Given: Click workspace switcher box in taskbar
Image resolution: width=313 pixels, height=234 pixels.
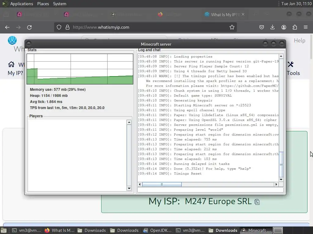Looking at the screenshot, I should click(x=278, y=230).
